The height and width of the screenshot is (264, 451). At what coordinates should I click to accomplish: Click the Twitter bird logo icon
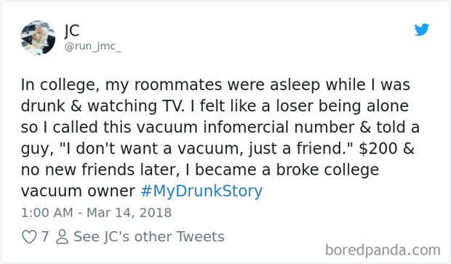tap(422, 30)
